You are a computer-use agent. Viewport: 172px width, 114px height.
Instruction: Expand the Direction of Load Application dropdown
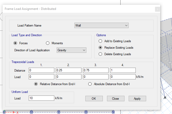(x=72, y=50)
